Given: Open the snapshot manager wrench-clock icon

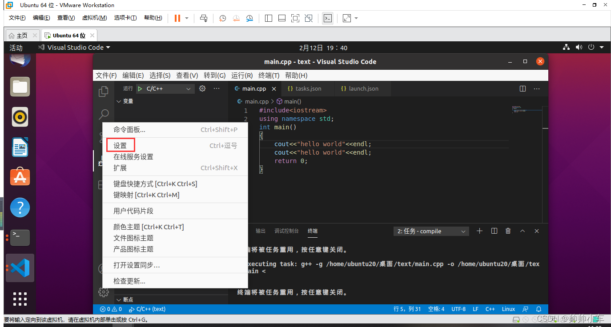Looking at the screenshot, I should 249,18.
